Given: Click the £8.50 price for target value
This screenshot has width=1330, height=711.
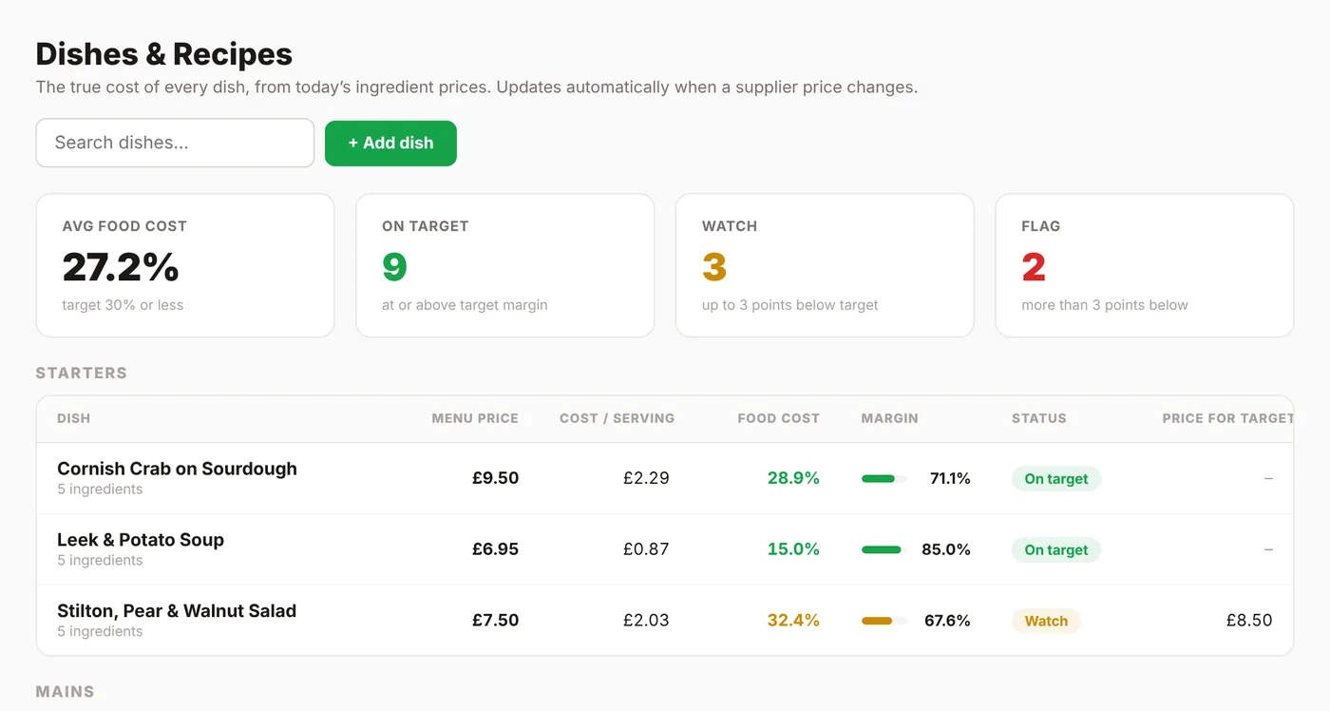Looking at the screenshot, I should pyautogui.click(x=1249, y=621).
